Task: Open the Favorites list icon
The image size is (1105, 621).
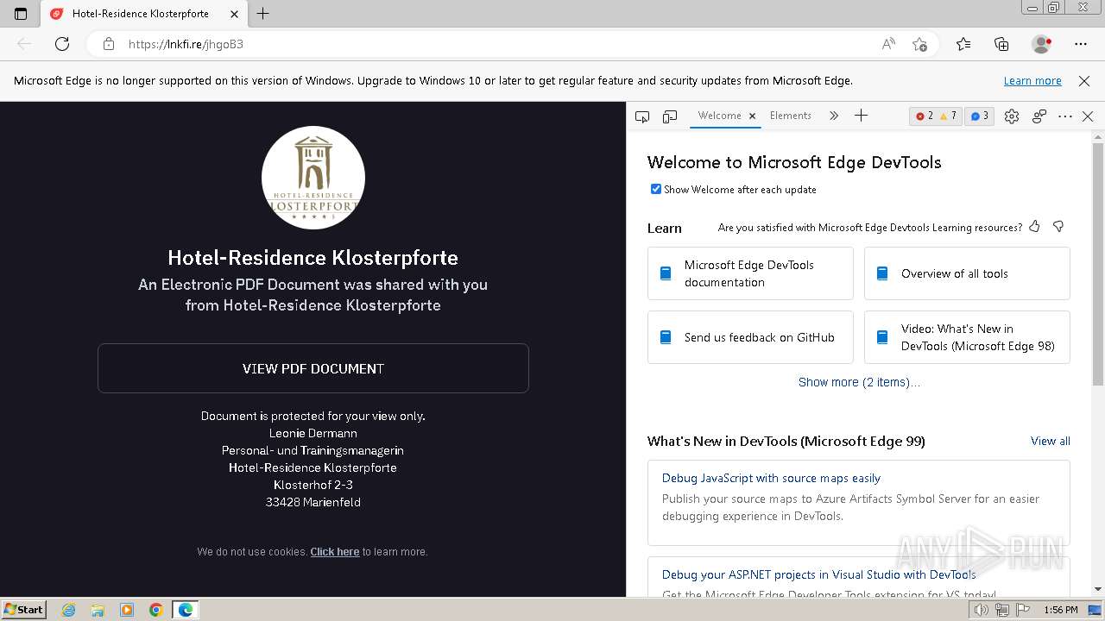Action: [963, 44]
